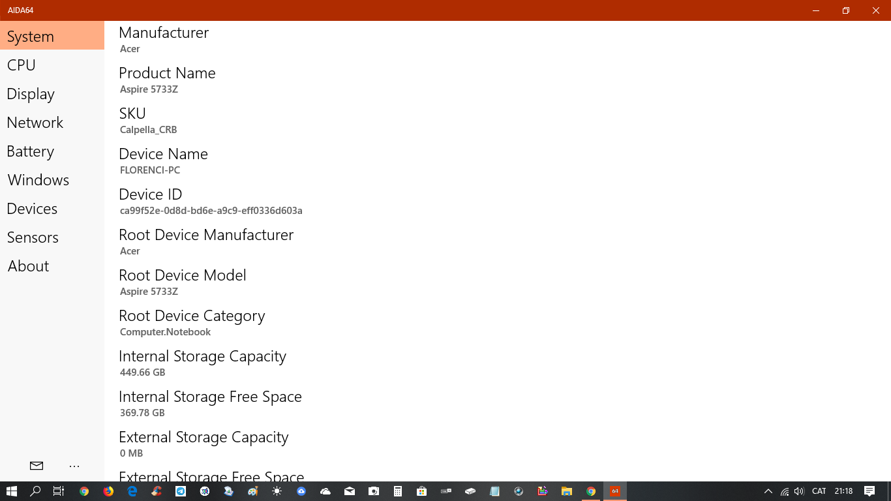Open the Camera app from taskbar
This screenshot has width=891, height=501.
(374, 491)
